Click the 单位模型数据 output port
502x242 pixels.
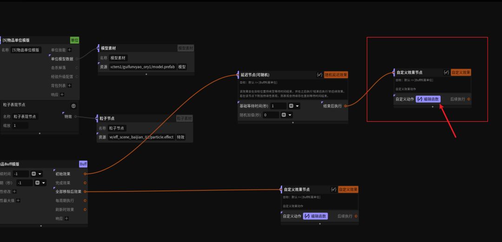pyautogui.click(x=77, y=59)
